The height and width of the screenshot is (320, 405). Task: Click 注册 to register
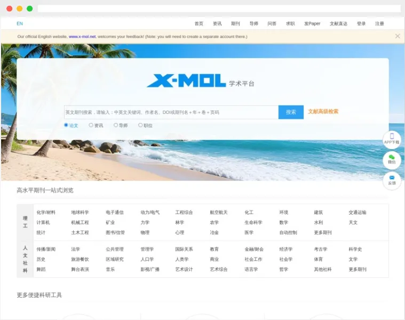(x=379, y=24)
